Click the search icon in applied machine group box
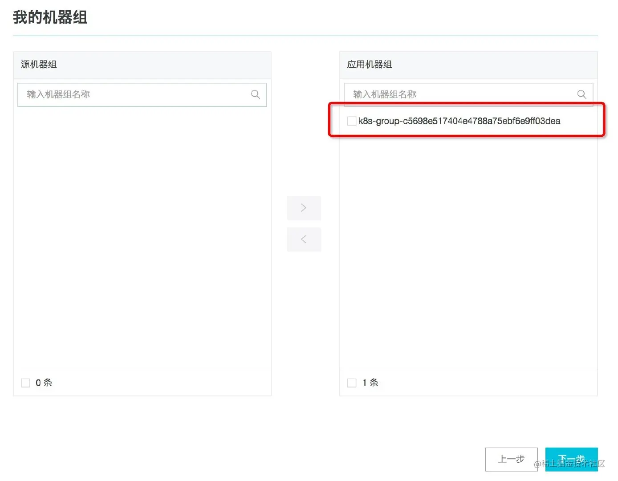 pos(581,94)
